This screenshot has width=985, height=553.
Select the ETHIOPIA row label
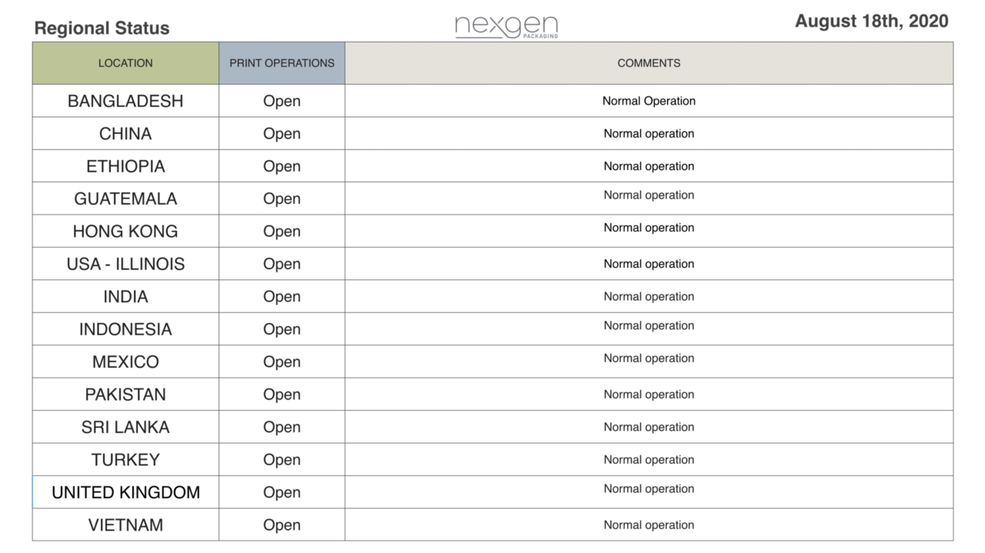(x=125, y=166)
